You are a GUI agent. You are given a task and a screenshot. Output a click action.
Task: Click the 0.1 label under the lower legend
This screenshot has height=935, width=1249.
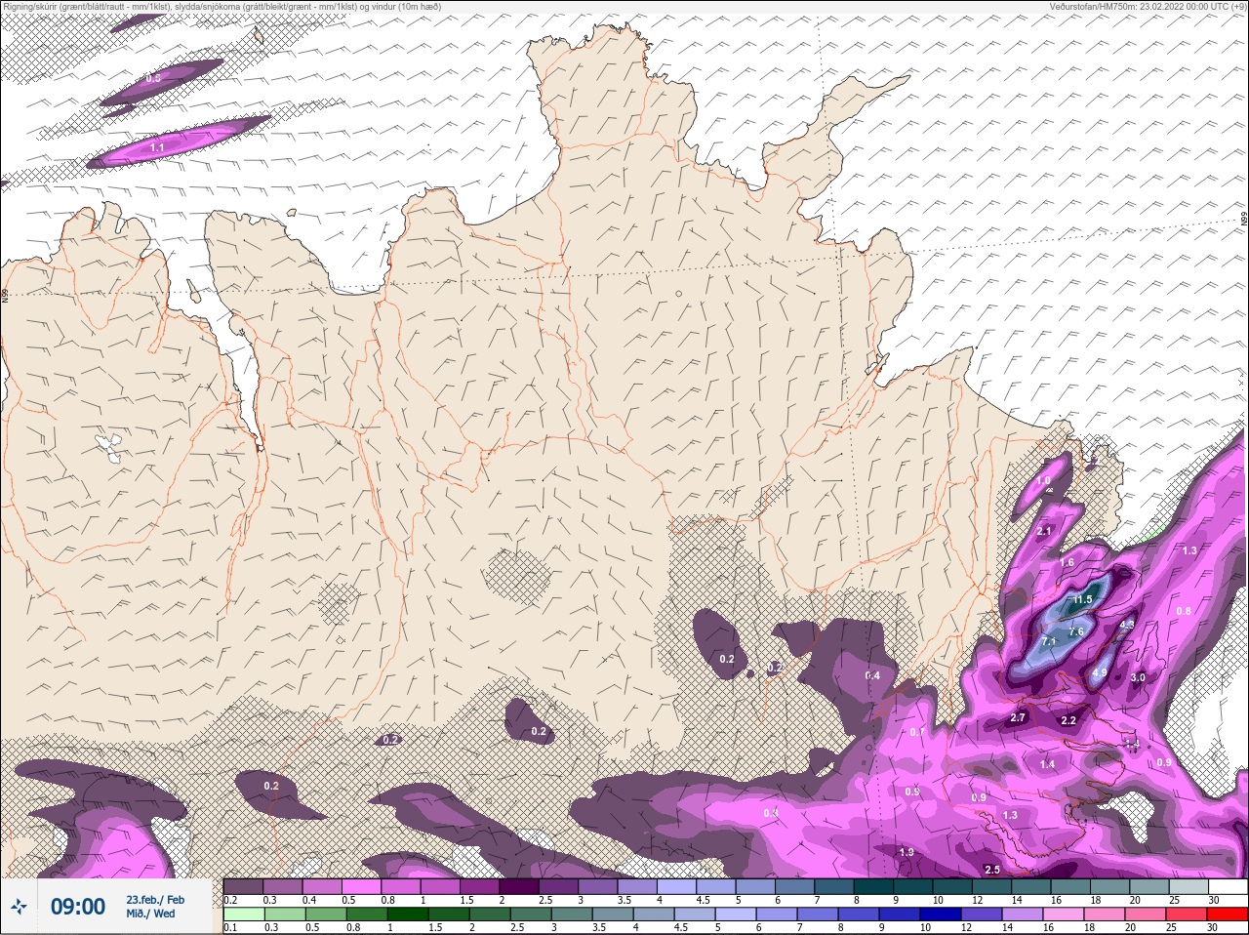230,928
